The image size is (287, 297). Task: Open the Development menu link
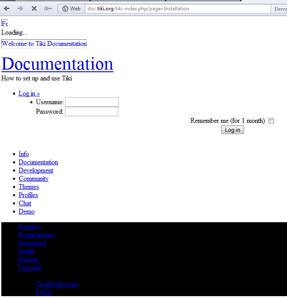tap(36, 170)
